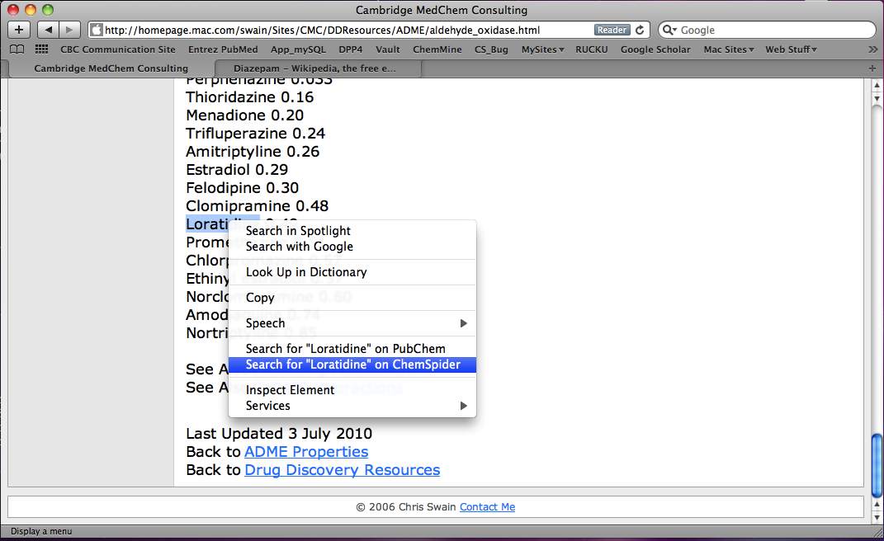This screenshot has height=541, width=884.
Task: Show more bookmarks with the double chevron
Action: coord(872,49)
